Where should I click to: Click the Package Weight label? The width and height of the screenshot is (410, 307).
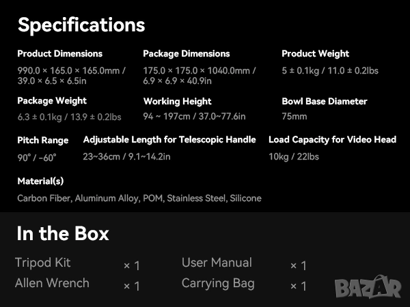tap(52, 101)
